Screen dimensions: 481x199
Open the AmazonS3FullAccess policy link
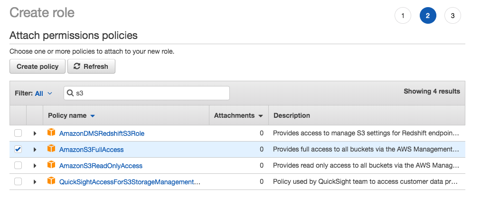(92, 150)
